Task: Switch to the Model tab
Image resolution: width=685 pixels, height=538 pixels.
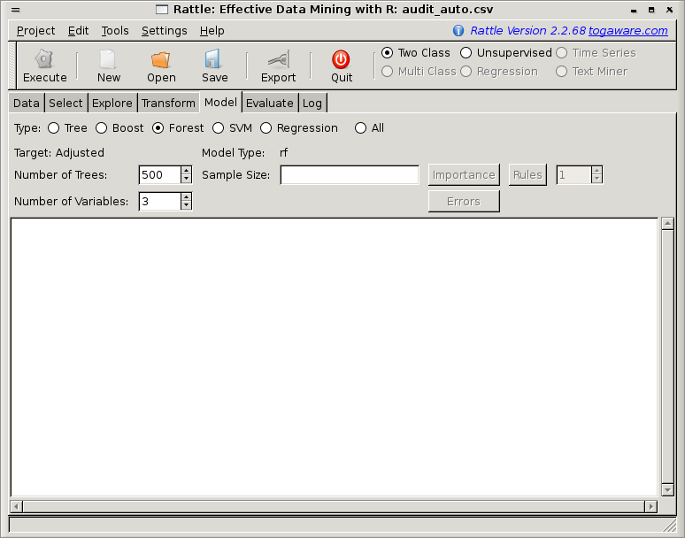Action: click(220, 102)
